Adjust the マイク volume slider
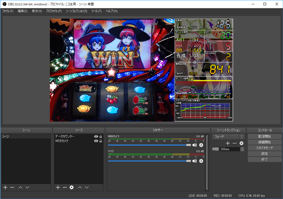283x199 pixels. click(x=150, y=161)
